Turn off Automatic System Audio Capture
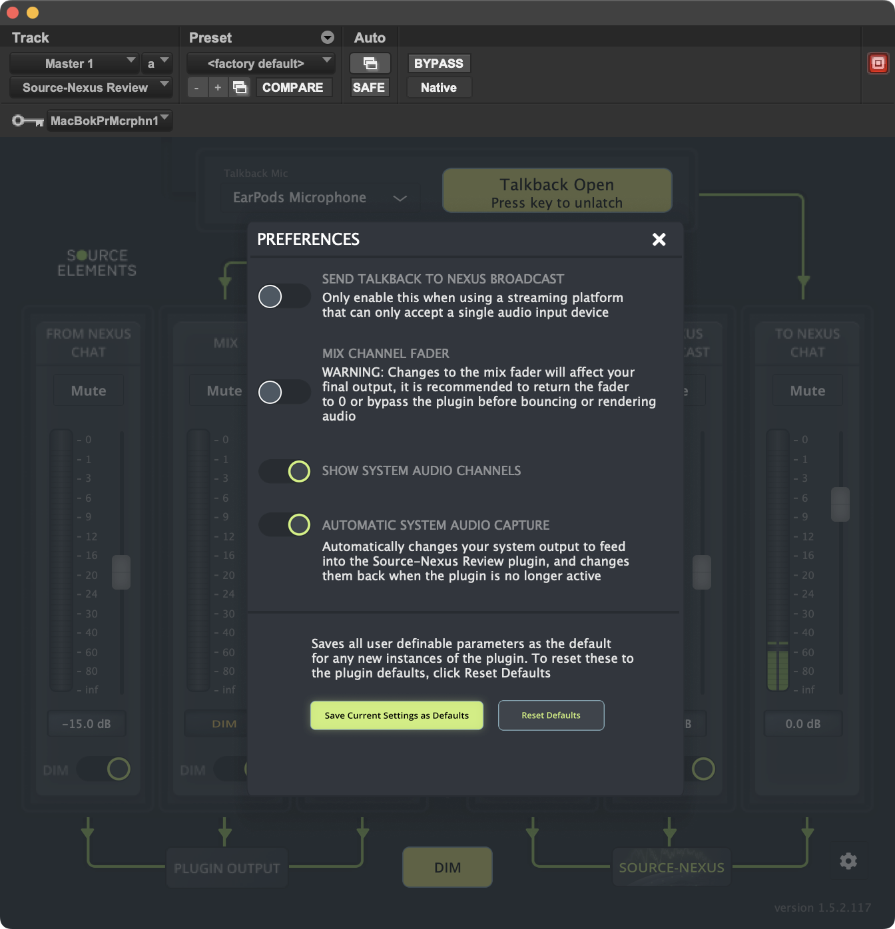The width and height of the screenshot is (895, 929). point(284,524)
